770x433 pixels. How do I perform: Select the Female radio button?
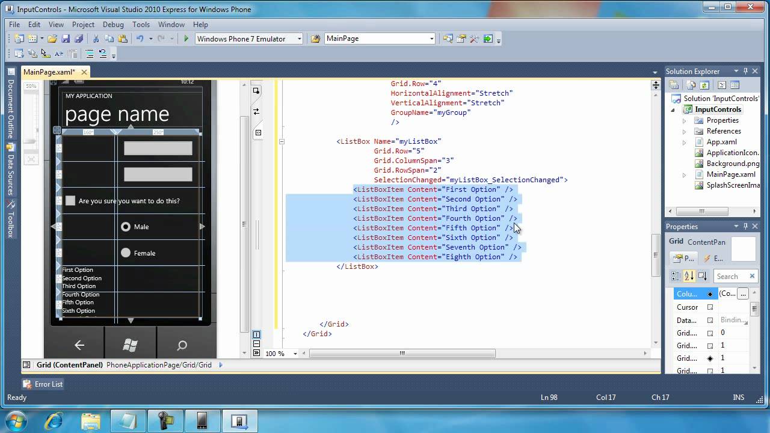[125, 253]
